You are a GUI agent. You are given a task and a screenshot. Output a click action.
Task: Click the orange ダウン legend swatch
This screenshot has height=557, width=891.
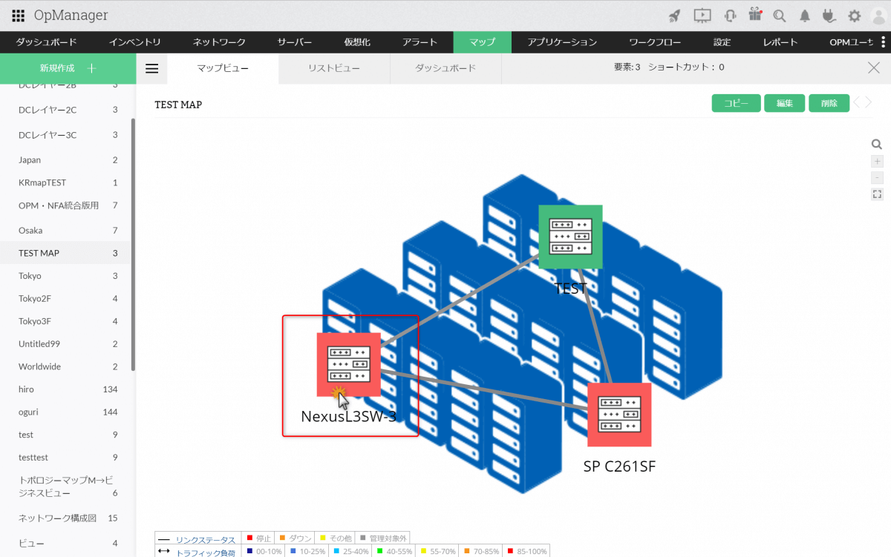(x=282, y=538)
